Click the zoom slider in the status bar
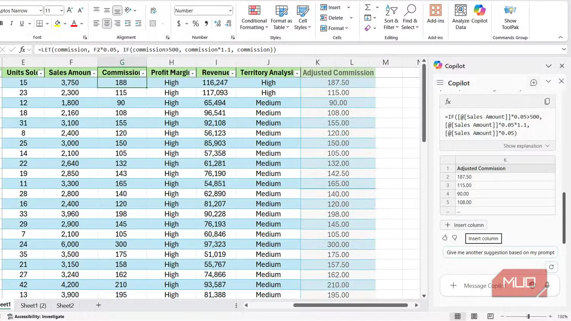The image size is (571, 321). 528,316
